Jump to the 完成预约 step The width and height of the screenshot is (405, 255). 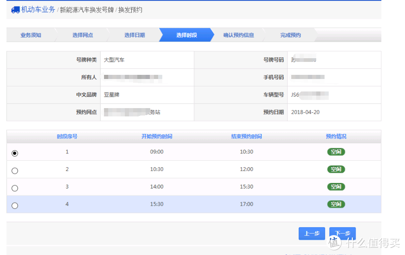(290, 35)
